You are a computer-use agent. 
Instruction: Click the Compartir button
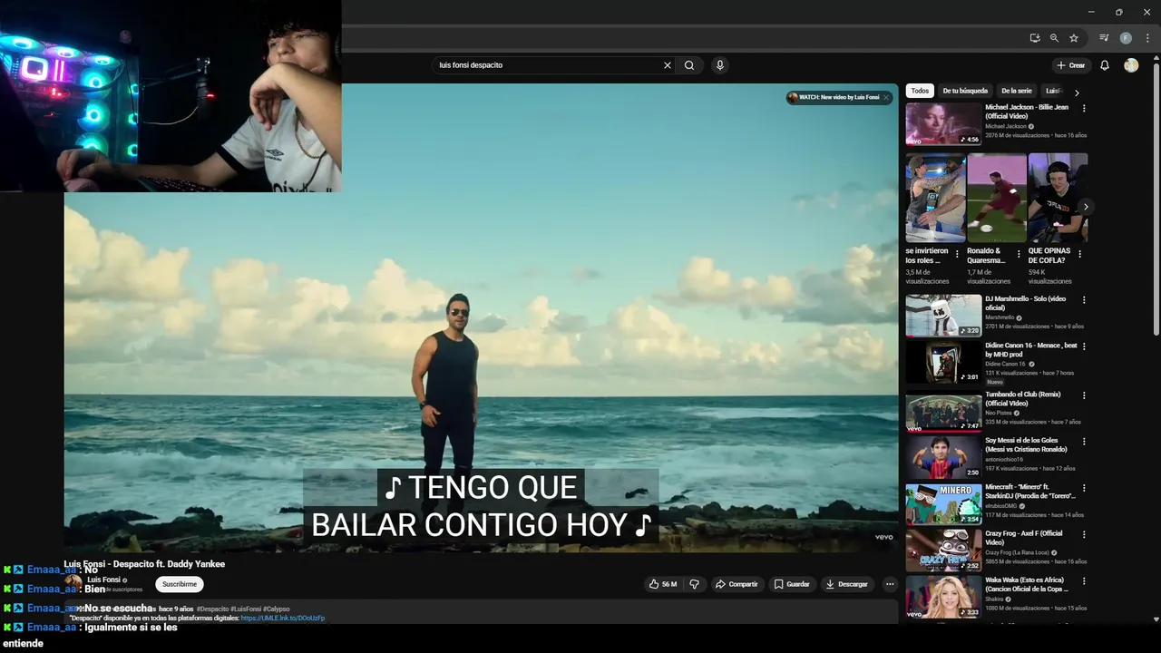(737, 584)
